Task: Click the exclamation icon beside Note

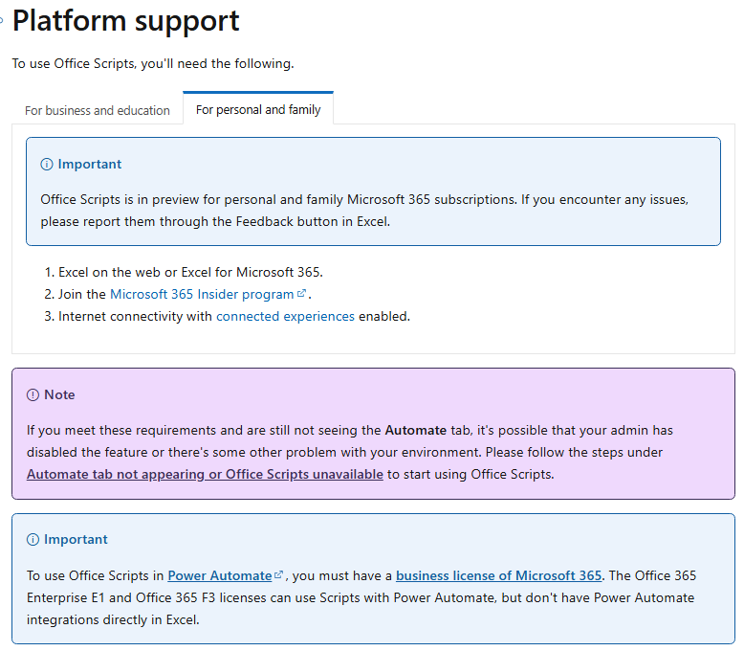Action: click(x=33, y=394)
